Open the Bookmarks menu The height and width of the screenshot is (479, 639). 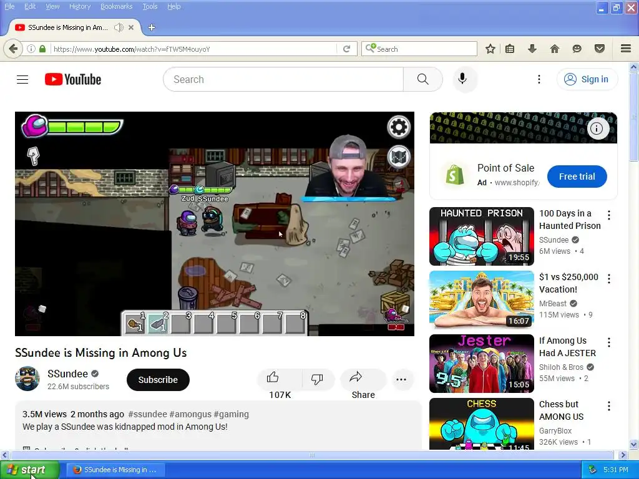pyautogui.click(x=117, y=6)
